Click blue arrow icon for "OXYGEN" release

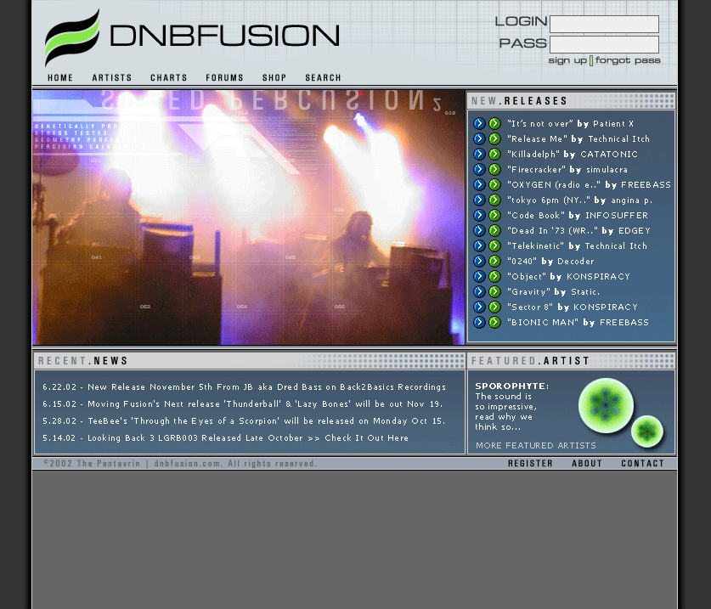(x=479, y=184)
